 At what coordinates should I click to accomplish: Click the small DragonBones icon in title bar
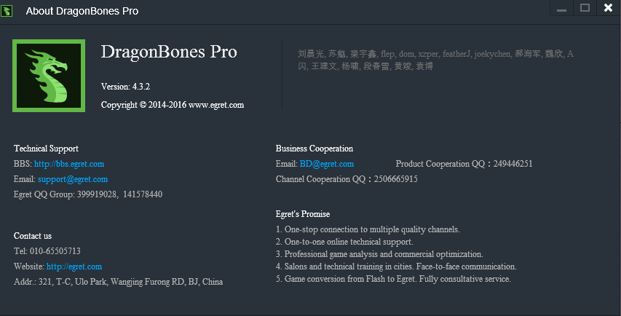pos(7,11)
